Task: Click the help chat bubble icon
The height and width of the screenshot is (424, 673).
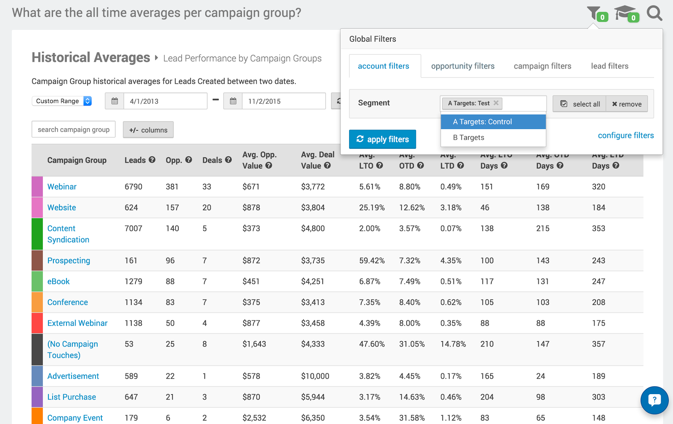Action: pos(654,400)
